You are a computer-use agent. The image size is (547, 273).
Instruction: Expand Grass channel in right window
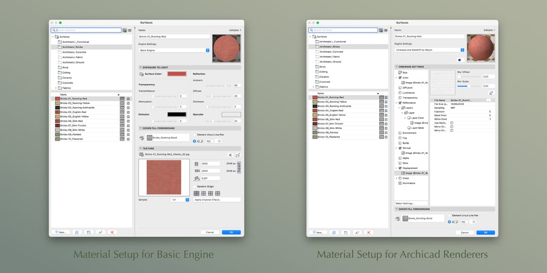click(x=396, y=178)
